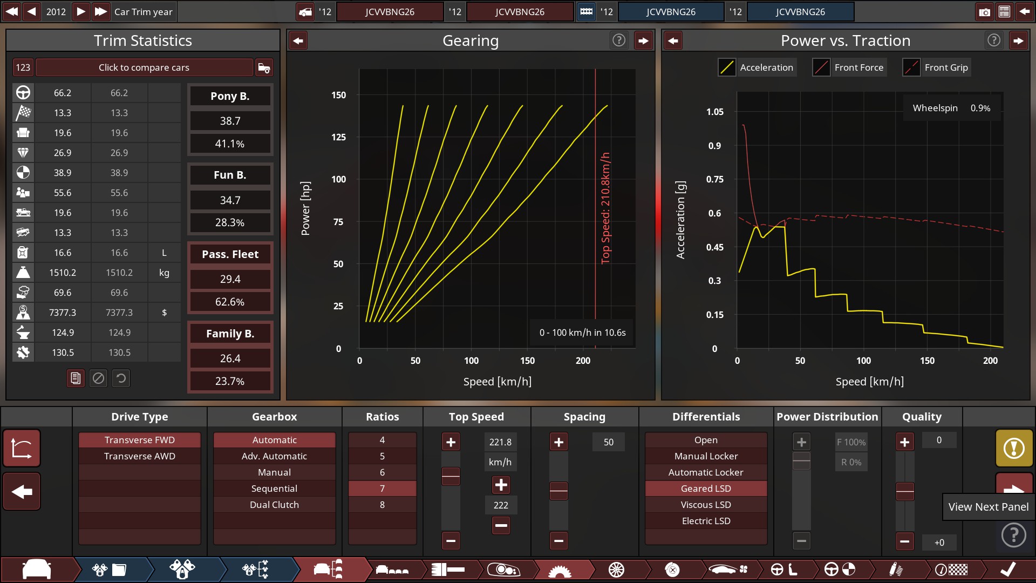Screen dimensions: 1036x583
Task: Open the car model tab icon
Action: coord(37,570)
